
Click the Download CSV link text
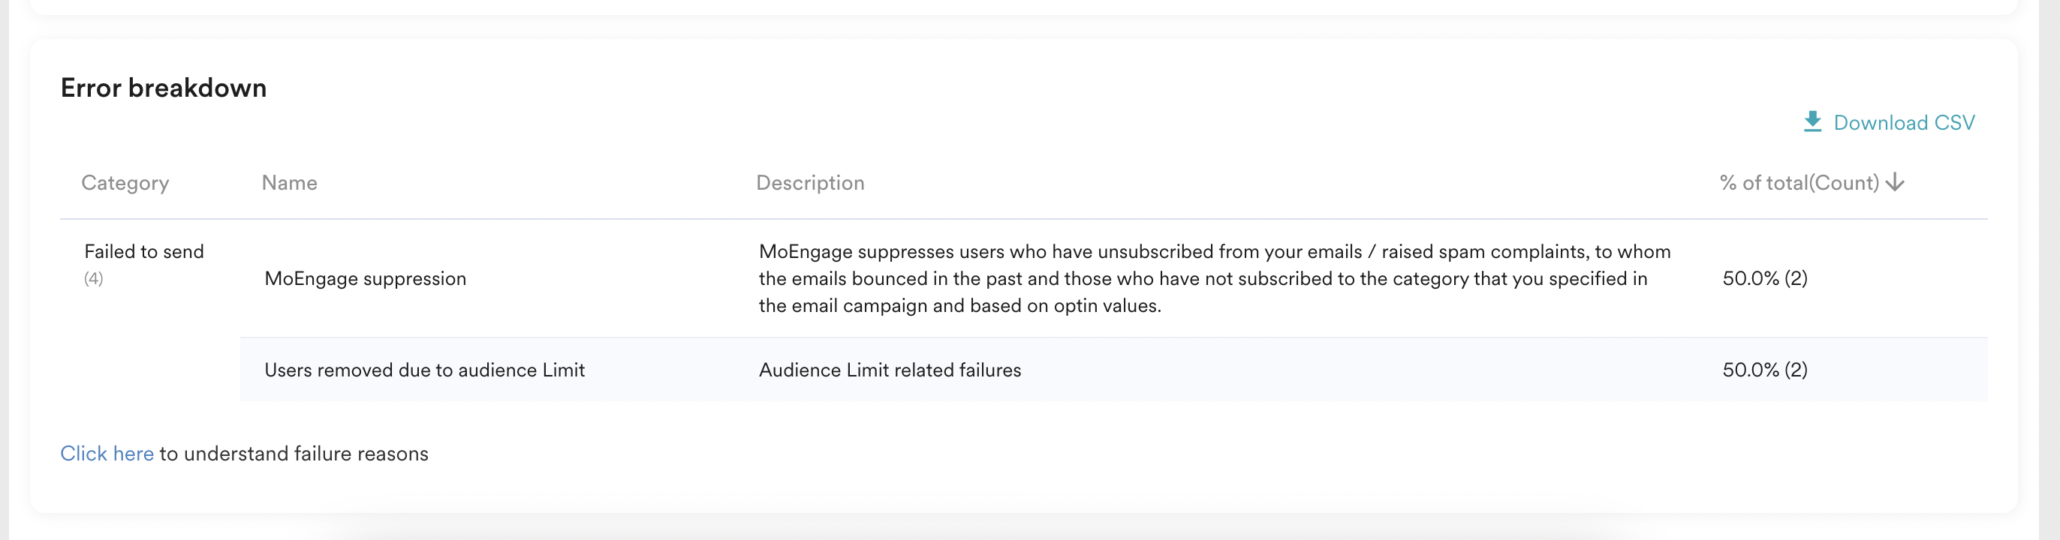click(x=1903, y=123)
